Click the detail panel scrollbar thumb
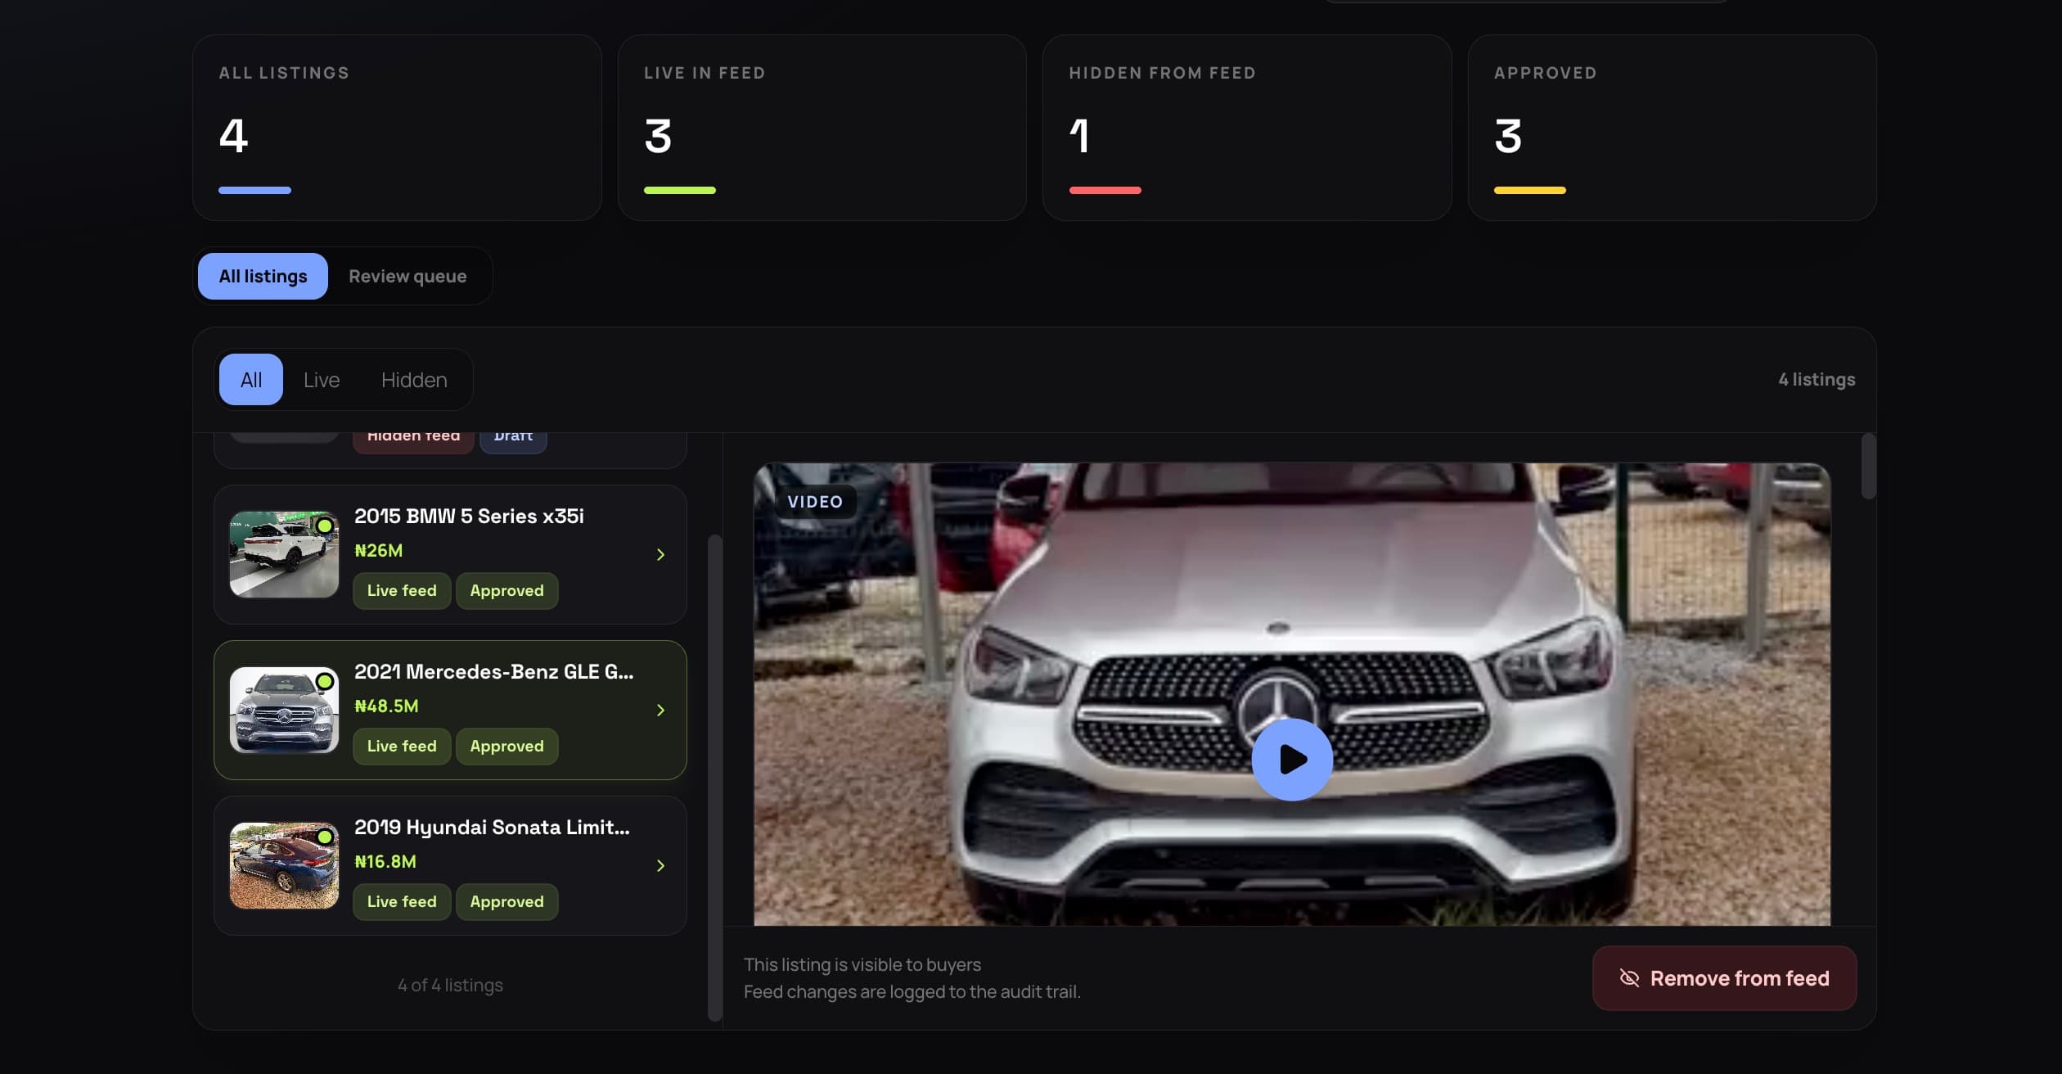Screen dimensions: 2062x1074 pos(1868,466)
